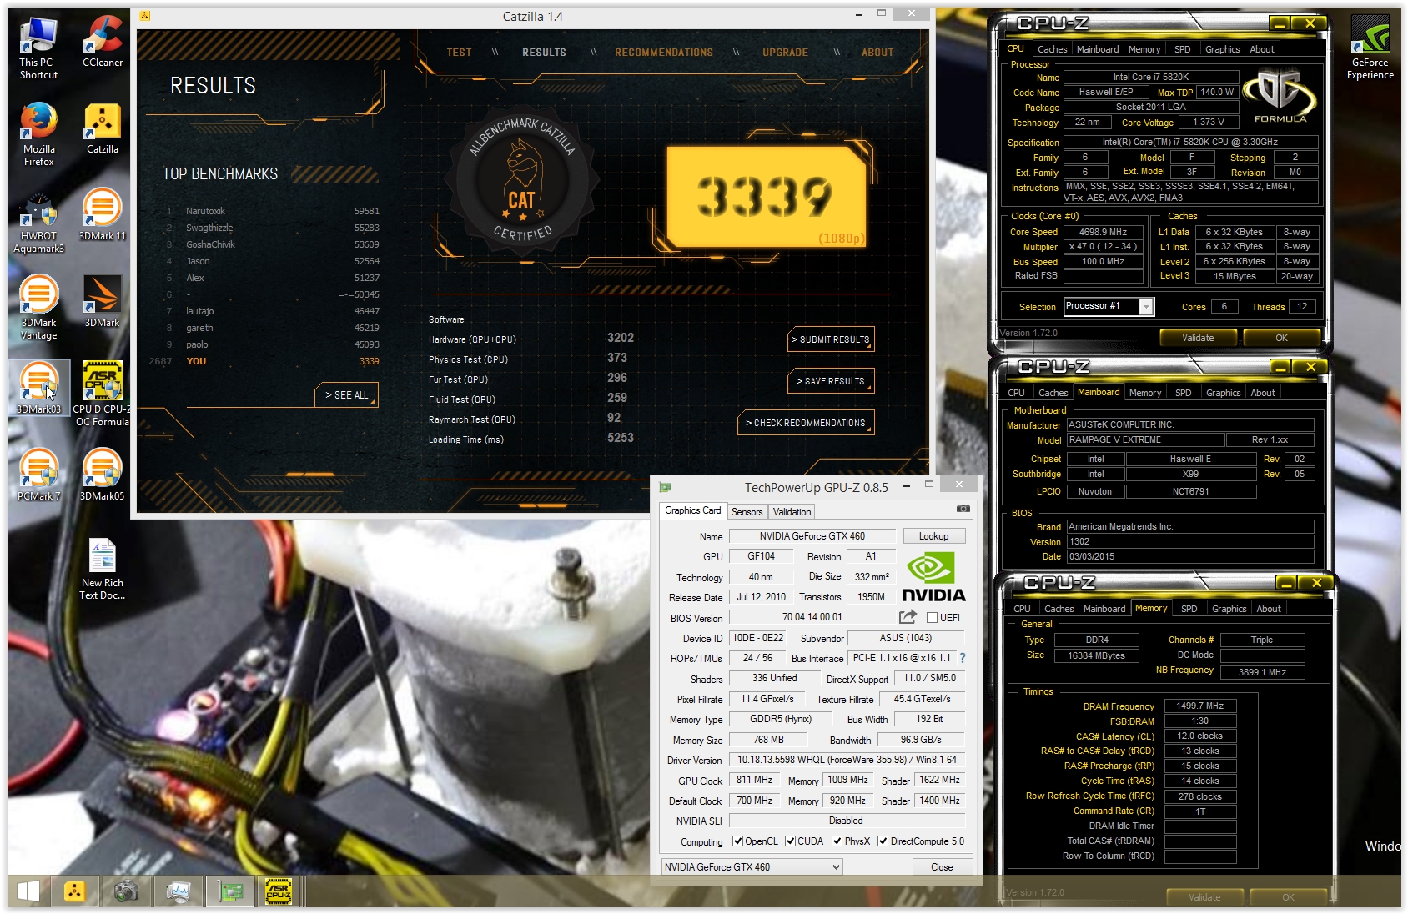Toggle the CUDA checkbox

790,841
